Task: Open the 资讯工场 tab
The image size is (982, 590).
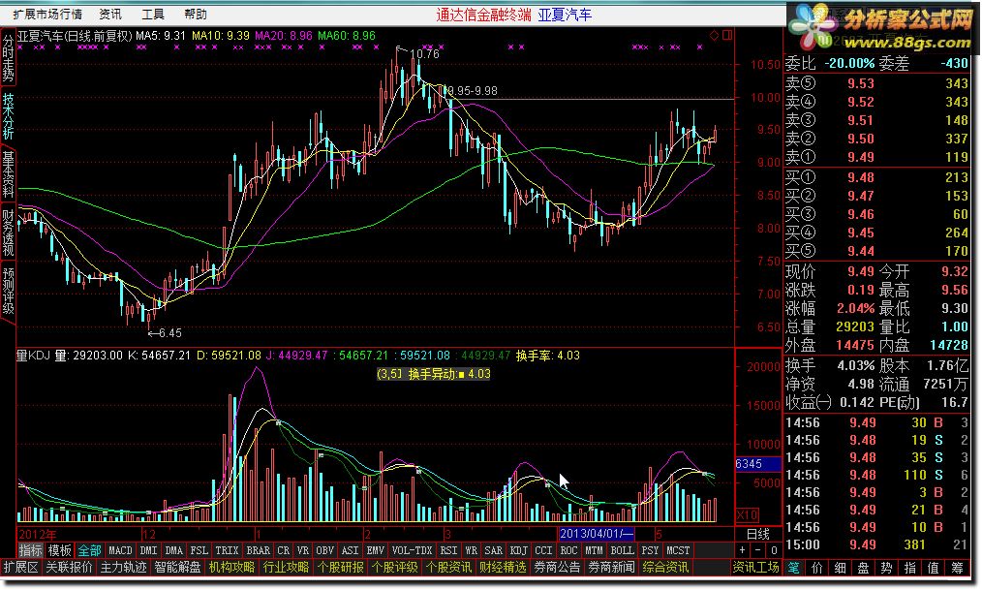Action: click(x=756, y=568)
